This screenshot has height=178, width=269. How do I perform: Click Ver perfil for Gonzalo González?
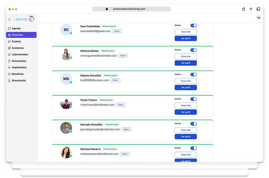click(x=186, y=136)
